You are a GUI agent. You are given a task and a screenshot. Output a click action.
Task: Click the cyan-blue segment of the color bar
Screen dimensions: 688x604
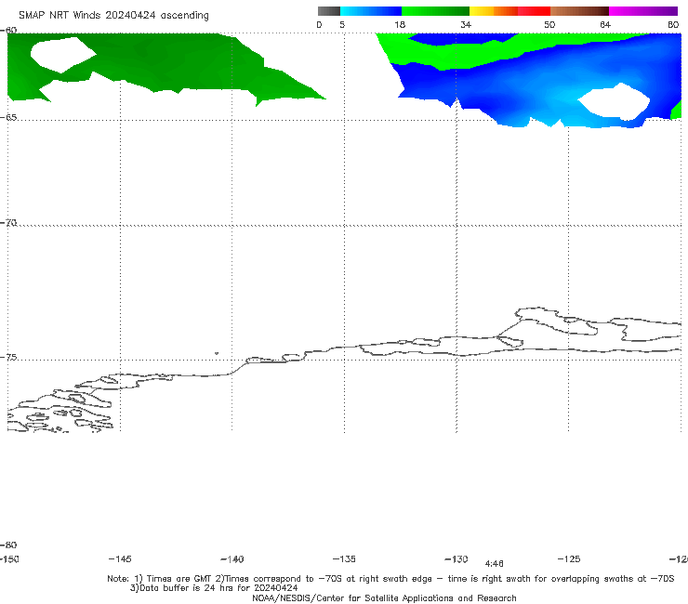tap(370, 11)
